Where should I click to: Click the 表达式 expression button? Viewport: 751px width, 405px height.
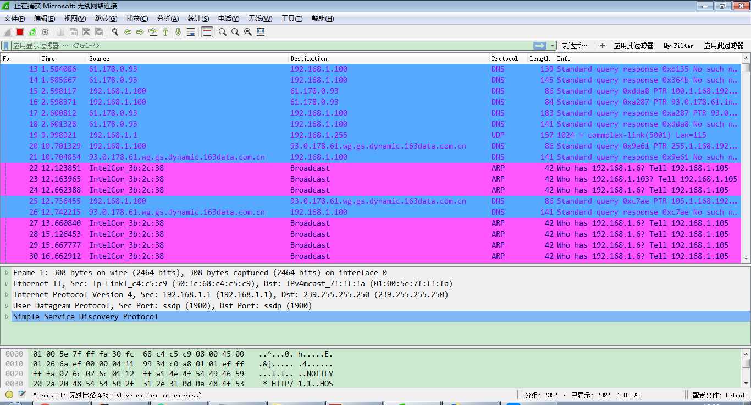pos(575,46)
